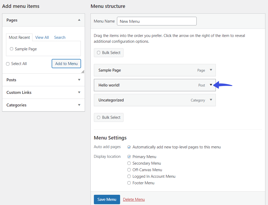268x205 pixels.
Task: Click the Posts panel heading text
Action: click(x=11, y=80)
